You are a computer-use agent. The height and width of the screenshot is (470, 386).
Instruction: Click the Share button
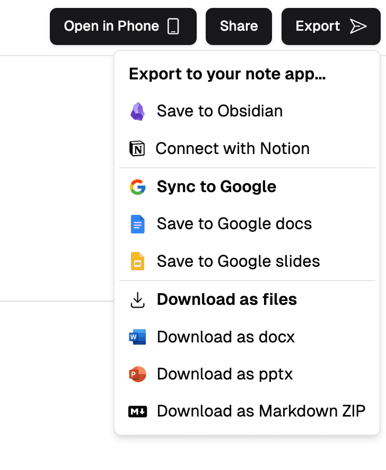(x=239, y=26)
